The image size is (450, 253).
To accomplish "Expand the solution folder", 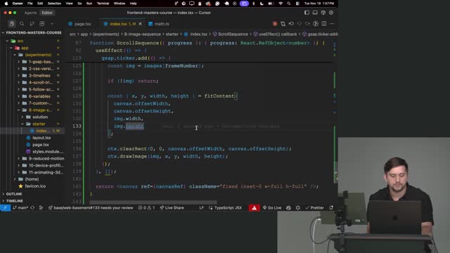I will 40,117.
